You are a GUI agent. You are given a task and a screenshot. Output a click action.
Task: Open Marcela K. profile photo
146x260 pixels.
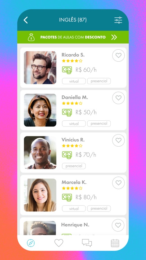[x=40, y=195]
